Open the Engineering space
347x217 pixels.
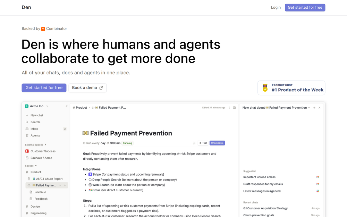coord(38,213)
